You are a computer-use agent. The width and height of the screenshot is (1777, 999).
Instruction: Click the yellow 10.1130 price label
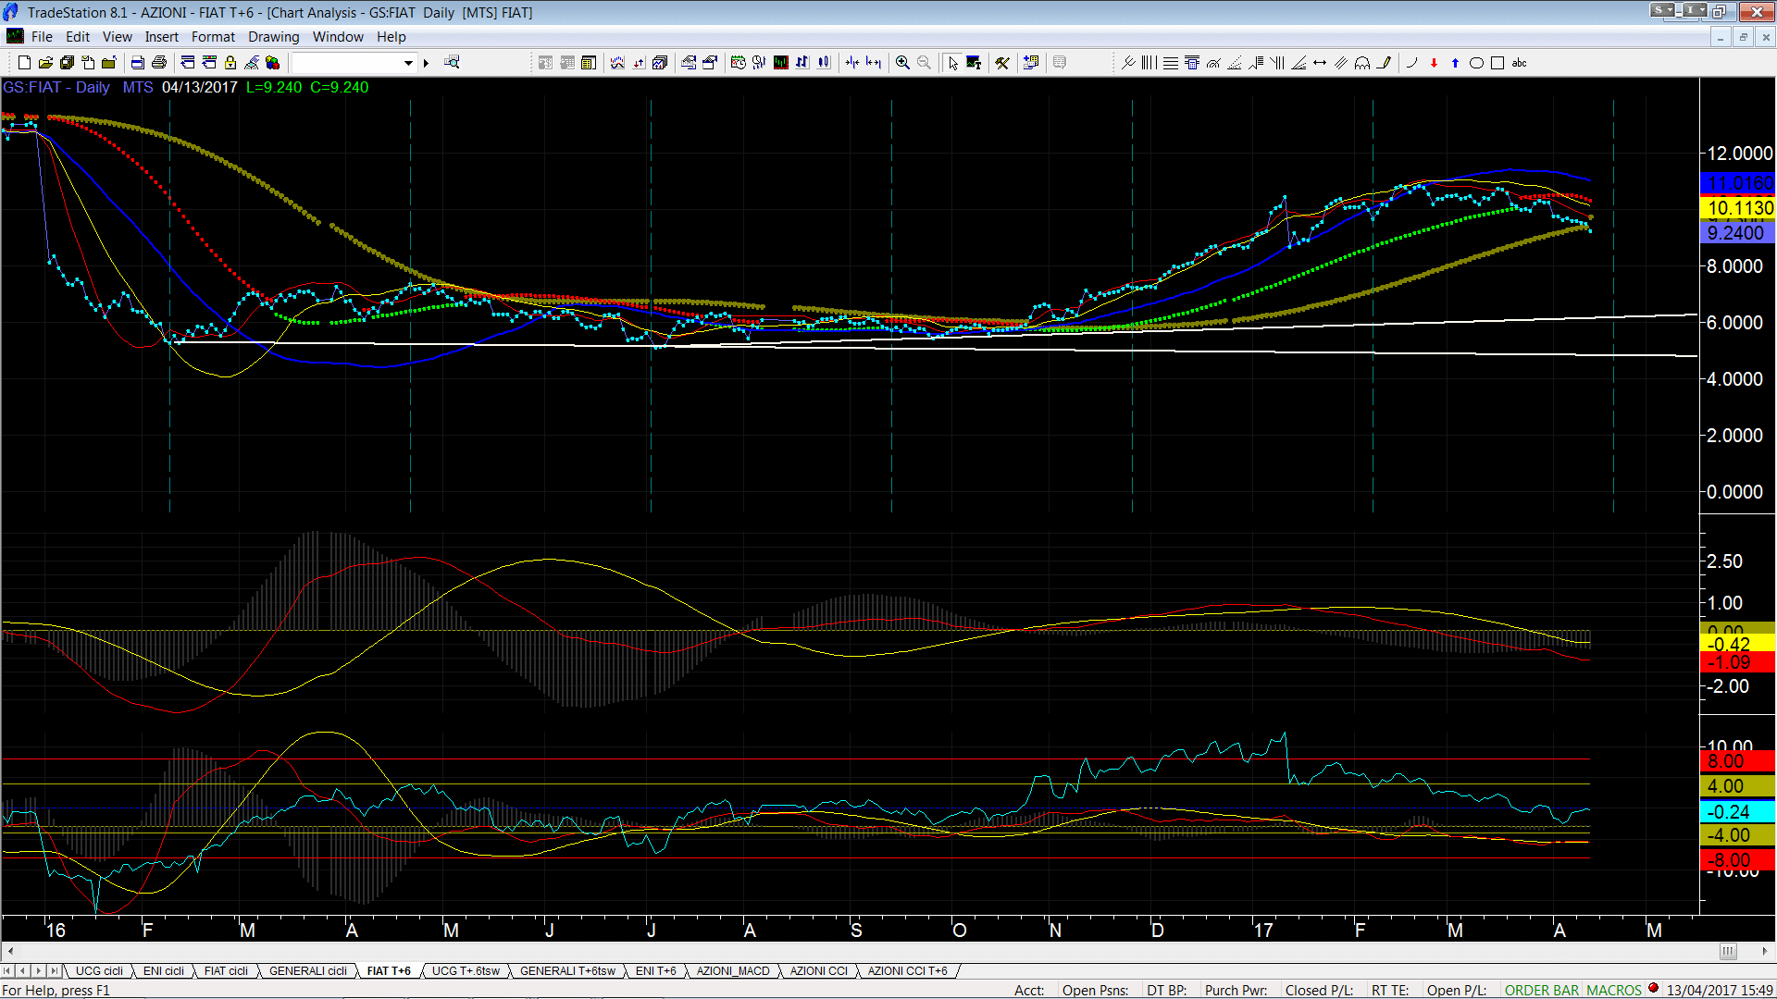(1738, 208)
